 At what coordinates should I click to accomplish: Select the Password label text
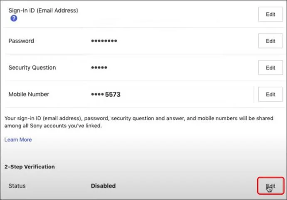pyautogui.click(x=21, y=41)
